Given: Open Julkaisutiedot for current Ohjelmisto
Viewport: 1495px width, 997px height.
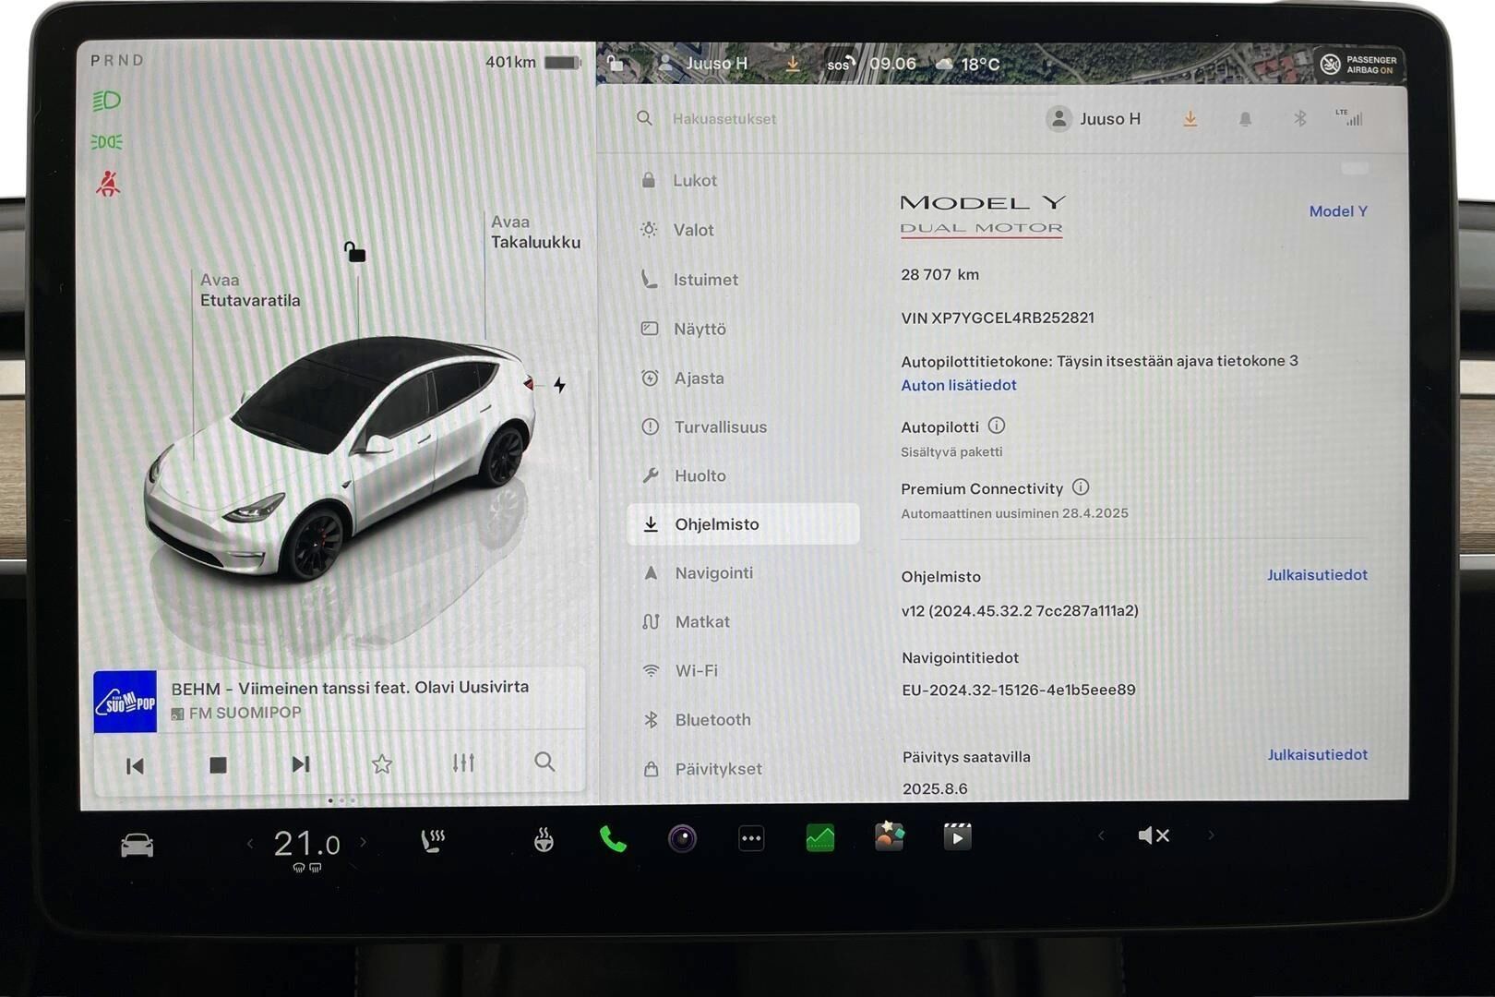Looking at the screenshot, I should pos(1317,574).
